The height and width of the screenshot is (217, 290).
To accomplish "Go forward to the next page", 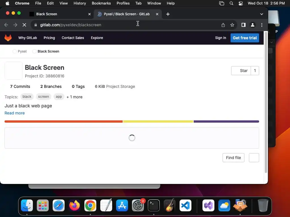I will click(x=15, y=25).
